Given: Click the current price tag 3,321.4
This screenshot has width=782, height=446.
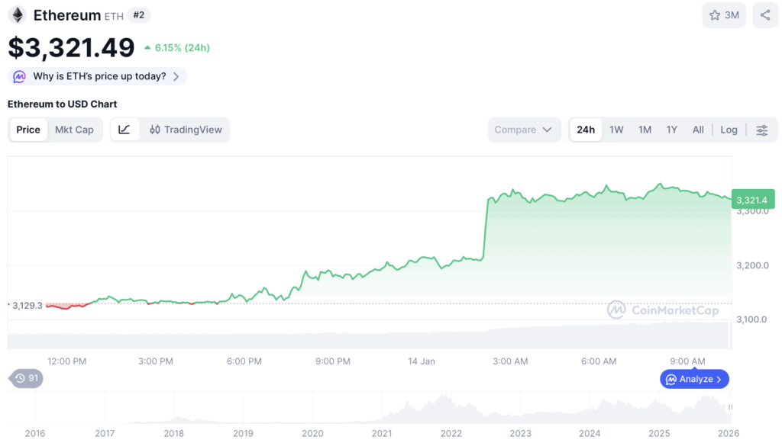Looking at the screenshot, I should tap(753, 200).
